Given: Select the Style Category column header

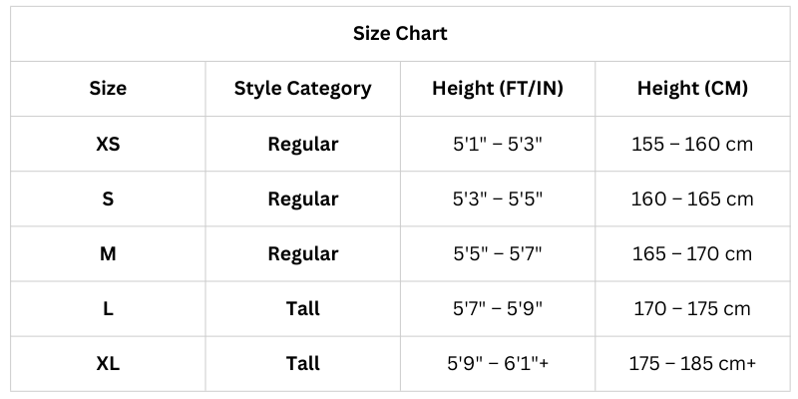Looking at the screenshot, I should [302, 89].
